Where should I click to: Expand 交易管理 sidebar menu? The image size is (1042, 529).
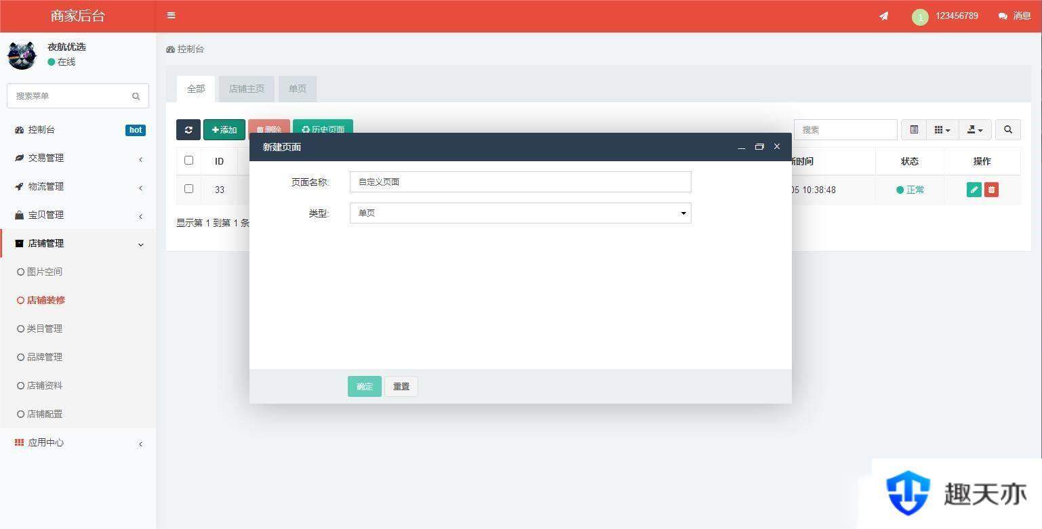click(x=78, y=158)
